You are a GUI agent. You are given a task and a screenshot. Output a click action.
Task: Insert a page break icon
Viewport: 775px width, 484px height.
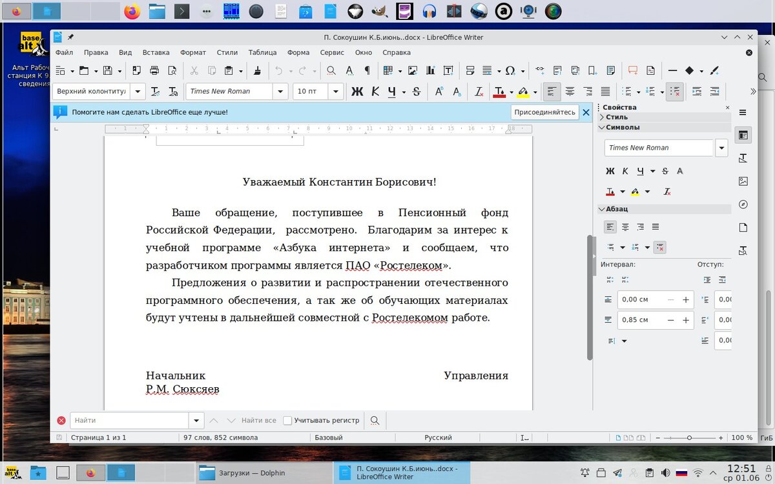470,70
